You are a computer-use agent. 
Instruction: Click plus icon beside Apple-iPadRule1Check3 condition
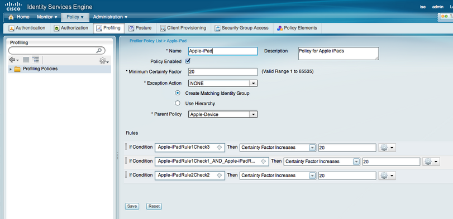tap(220, 148)
